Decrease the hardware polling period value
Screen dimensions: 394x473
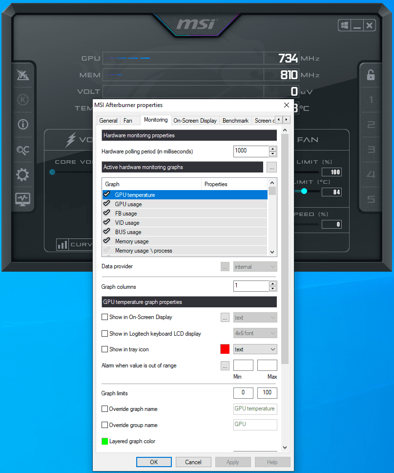272,154
